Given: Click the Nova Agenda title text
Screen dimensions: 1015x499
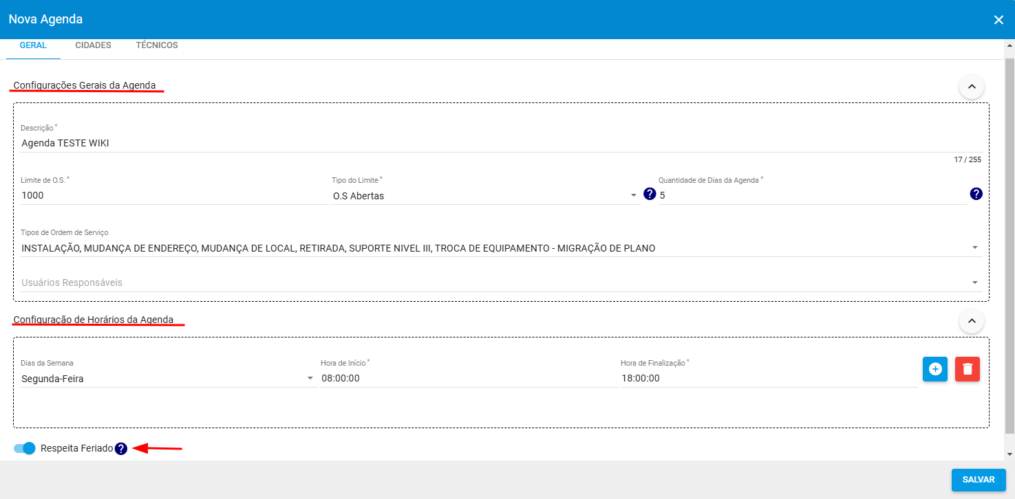Looking at the screenshot, I should pyautogui.click(x=45, y=19).
